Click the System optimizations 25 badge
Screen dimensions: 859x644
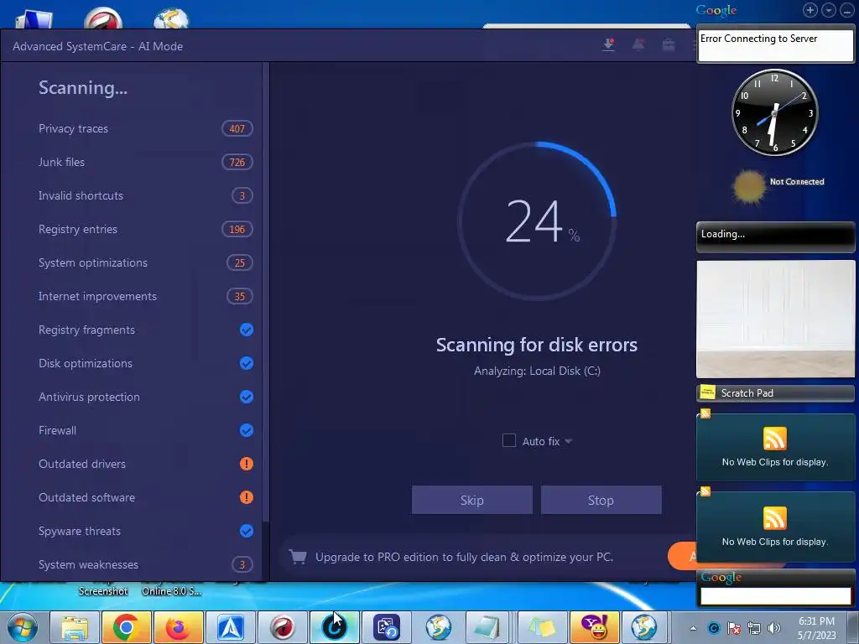point(239,262)
